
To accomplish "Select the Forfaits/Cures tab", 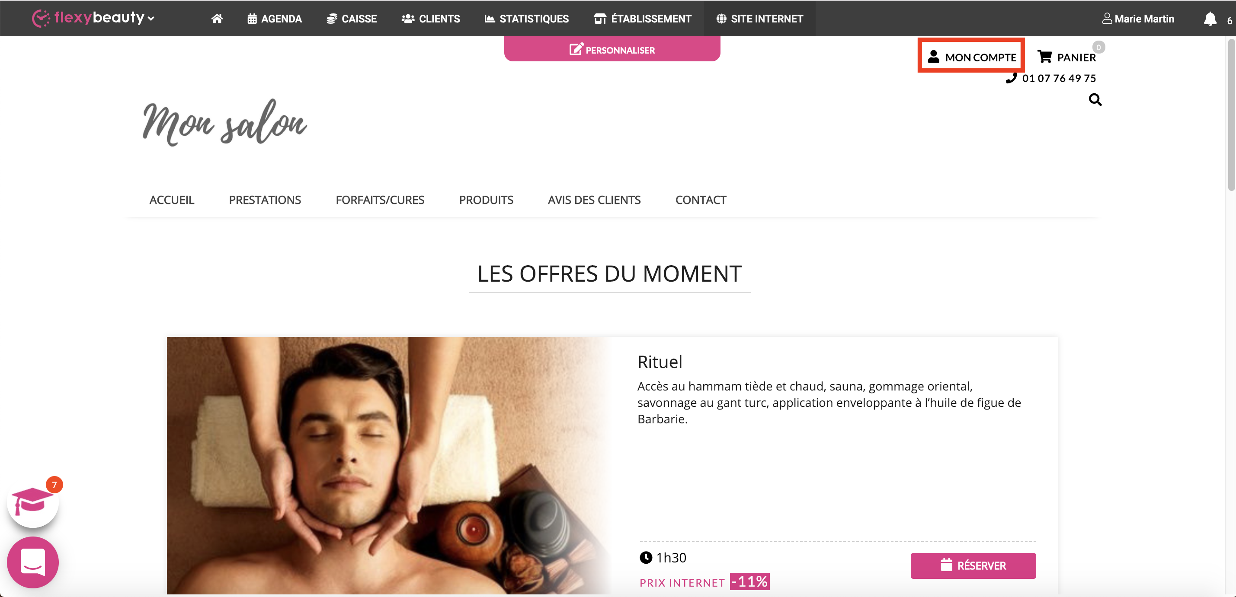I will click(x=380, y=200).
